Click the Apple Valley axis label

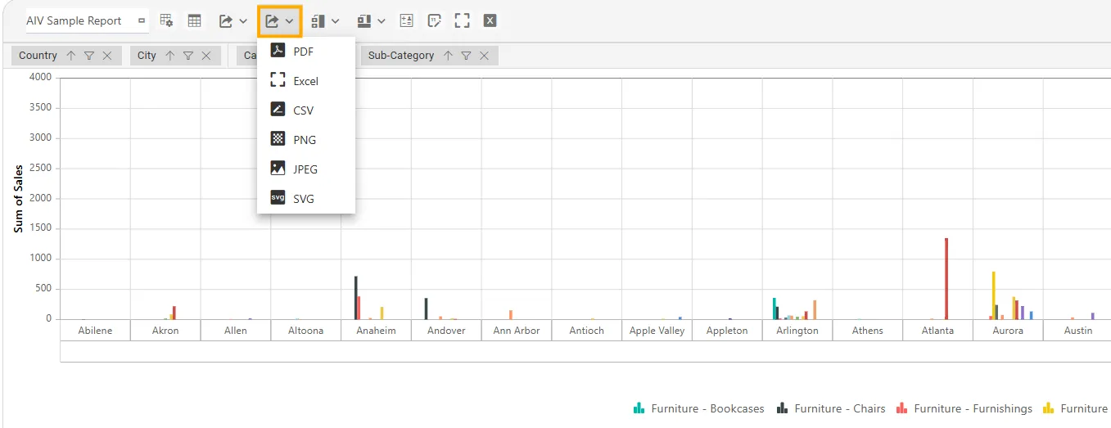point(657,331)
